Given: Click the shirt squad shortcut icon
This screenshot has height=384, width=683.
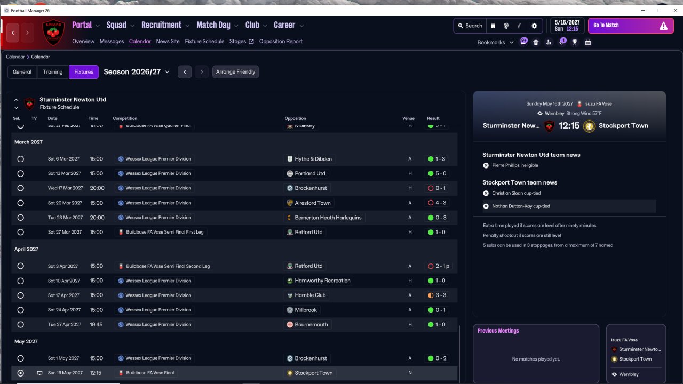Looking at the screenshot, I should 536,42.
